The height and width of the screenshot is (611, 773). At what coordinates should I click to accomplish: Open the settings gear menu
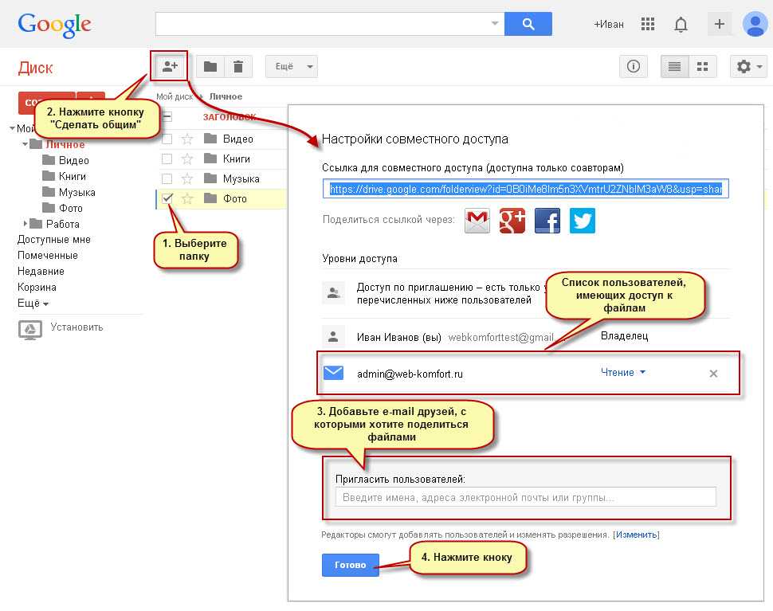coord(748,67)
